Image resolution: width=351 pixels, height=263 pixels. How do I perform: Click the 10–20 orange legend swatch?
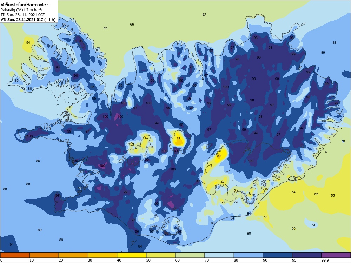tap(44, 255)
